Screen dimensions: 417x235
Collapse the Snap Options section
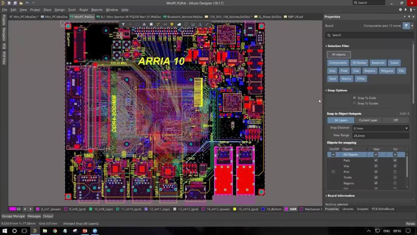pos(326,91)
